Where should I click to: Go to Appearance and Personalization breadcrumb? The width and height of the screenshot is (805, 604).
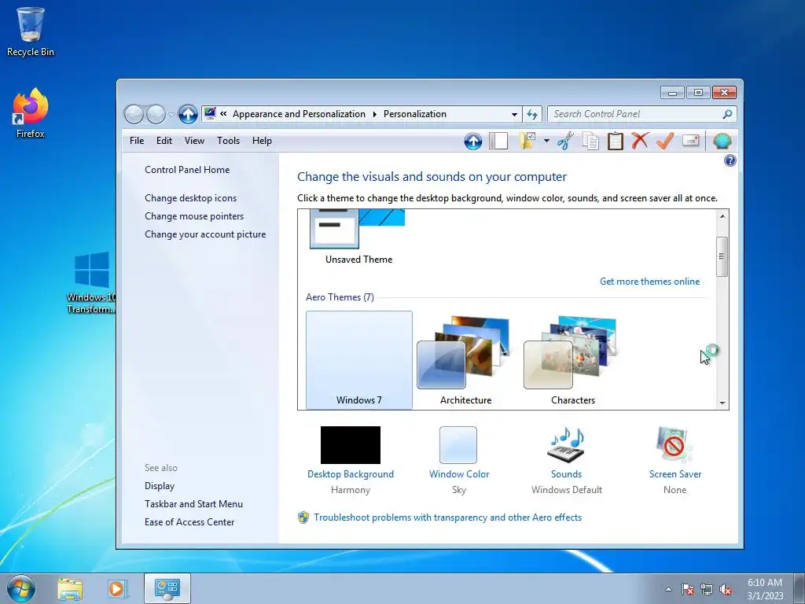point(299,114)
